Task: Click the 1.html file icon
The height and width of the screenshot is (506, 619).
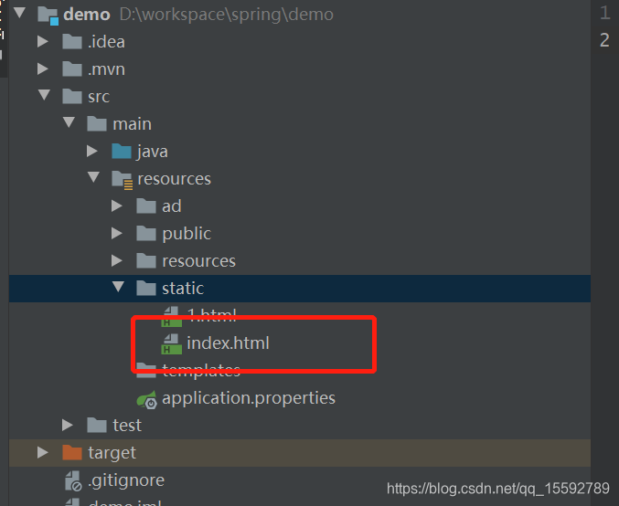Action: [x=172, y=317]
